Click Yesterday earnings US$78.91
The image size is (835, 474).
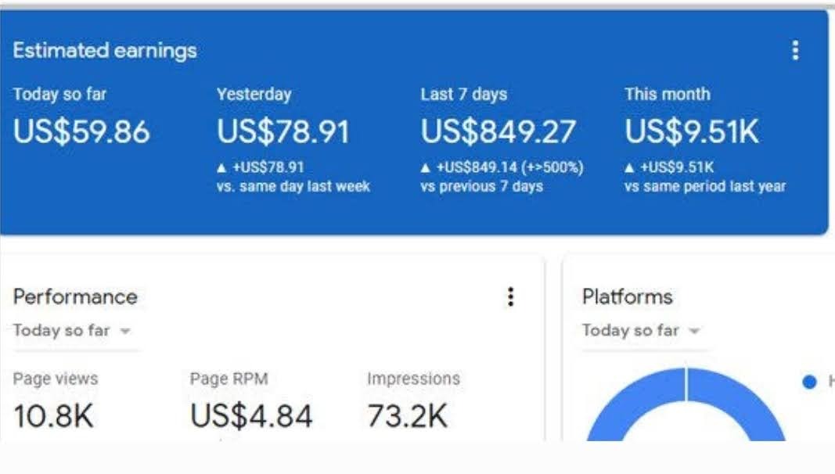[x=283, y=132]
